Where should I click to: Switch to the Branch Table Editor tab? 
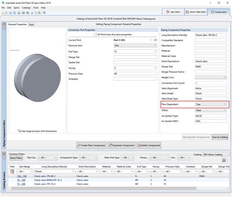[196, 12]
